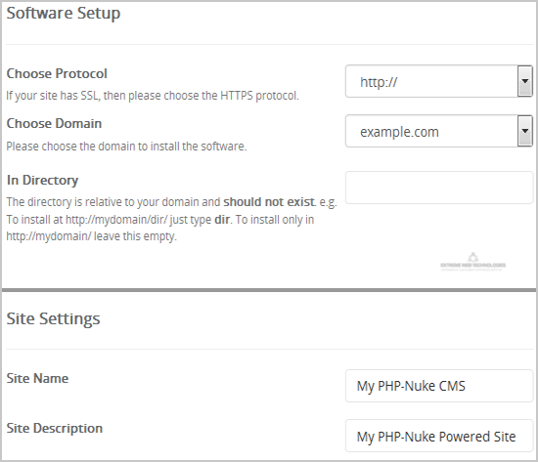
Task: Click the 'choose the domain to install' hint
Action: tap(126, 147)
